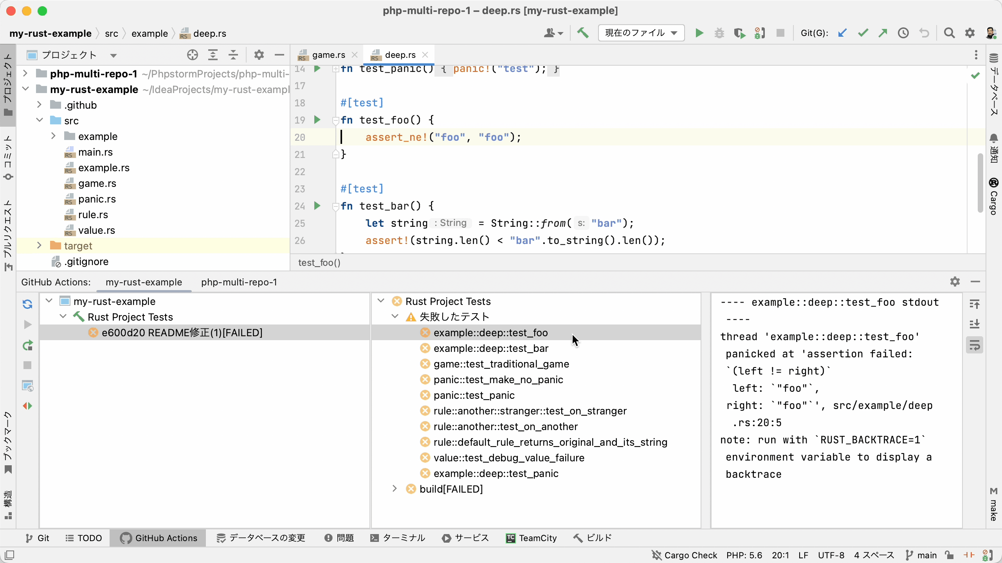The height and width of the screenshot is (563, 1002).
Task: Rerun the failed workflow icon
Action: click(27, 346)
